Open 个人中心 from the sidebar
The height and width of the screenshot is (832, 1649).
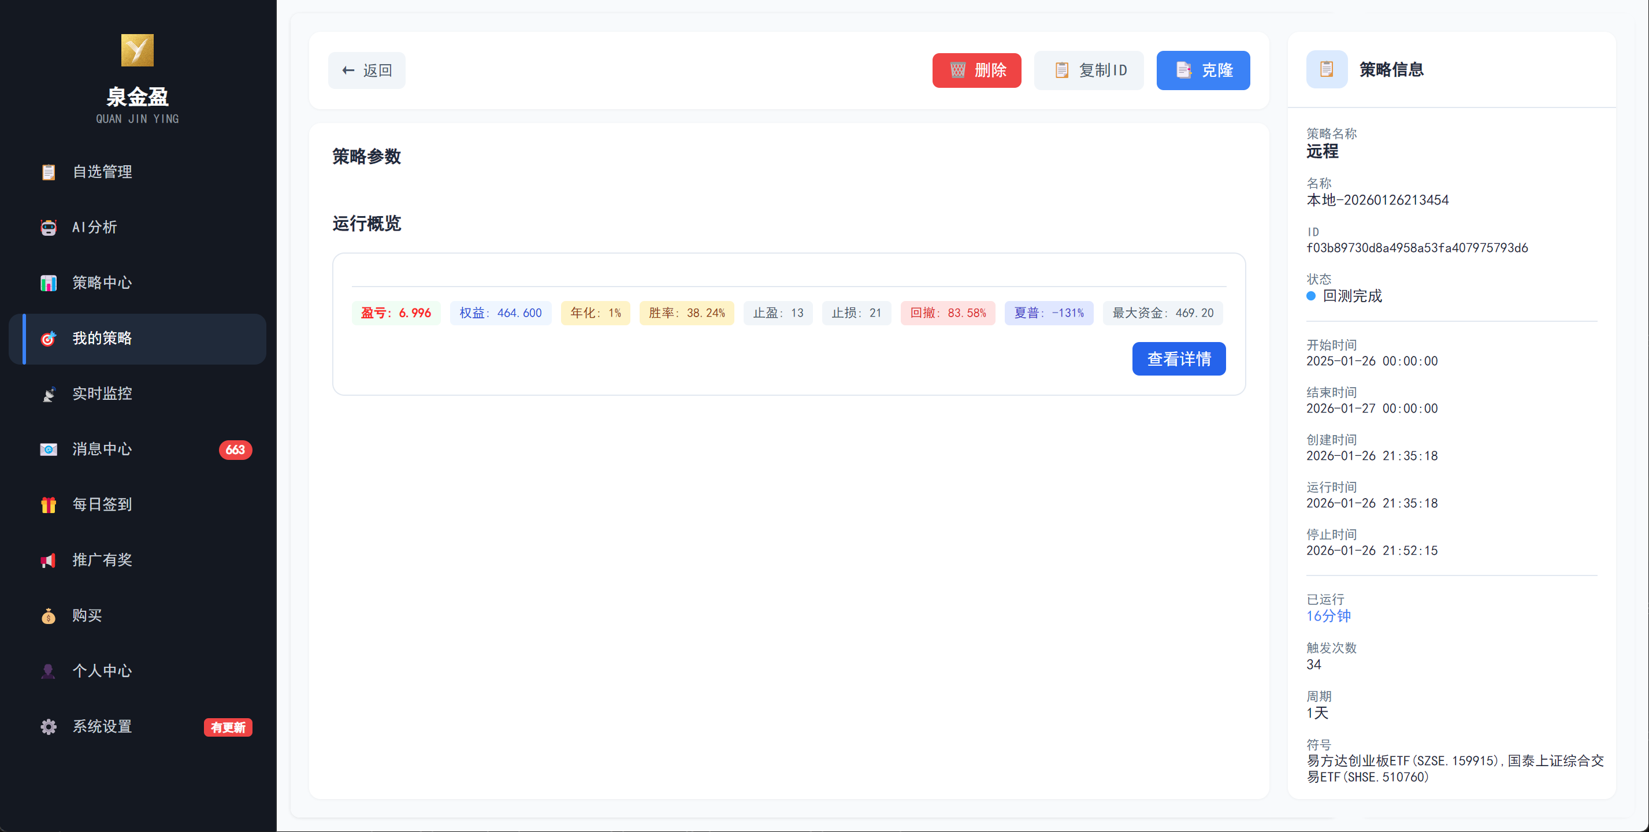click(x=102, y=671)
